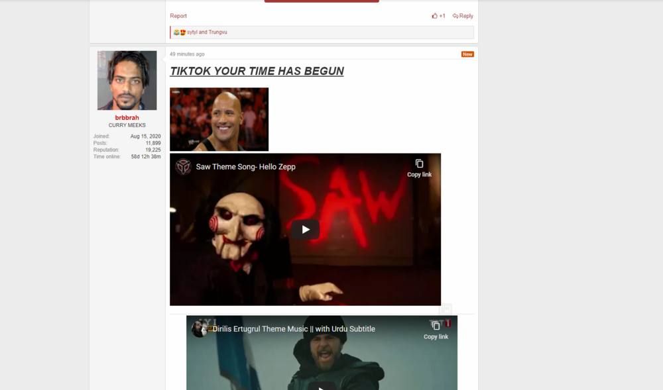Image resolution: width=663 pixels, height=390 pixels.
Task: Play the Saw Theme Song video
Action: click(x=305, y=230)
